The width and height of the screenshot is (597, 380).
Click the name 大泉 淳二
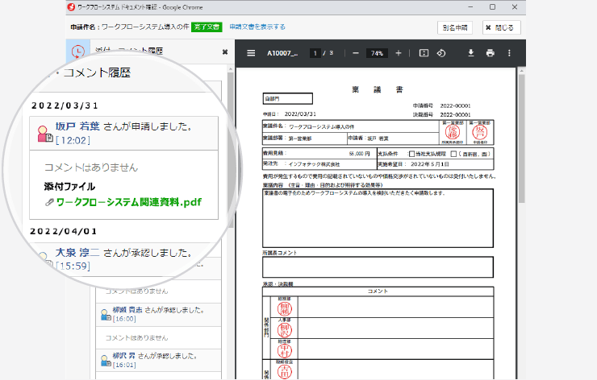[77, 253]
